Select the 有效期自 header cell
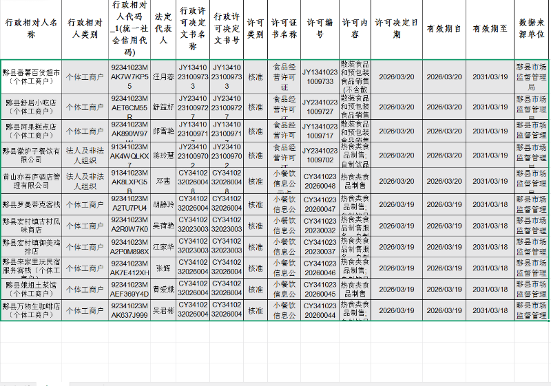Image resolution: width=551 pixels, height=386 pixels. pos(444,28)
